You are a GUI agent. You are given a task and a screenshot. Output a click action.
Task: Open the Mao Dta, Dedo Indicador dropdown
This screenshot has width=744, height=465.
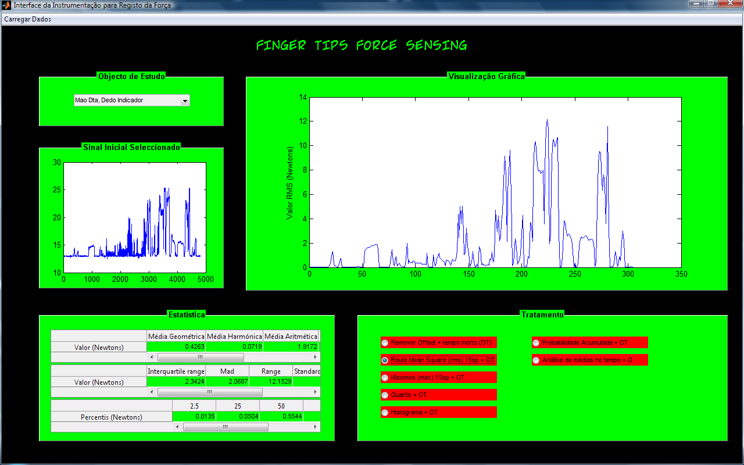[x=132, y=101]
